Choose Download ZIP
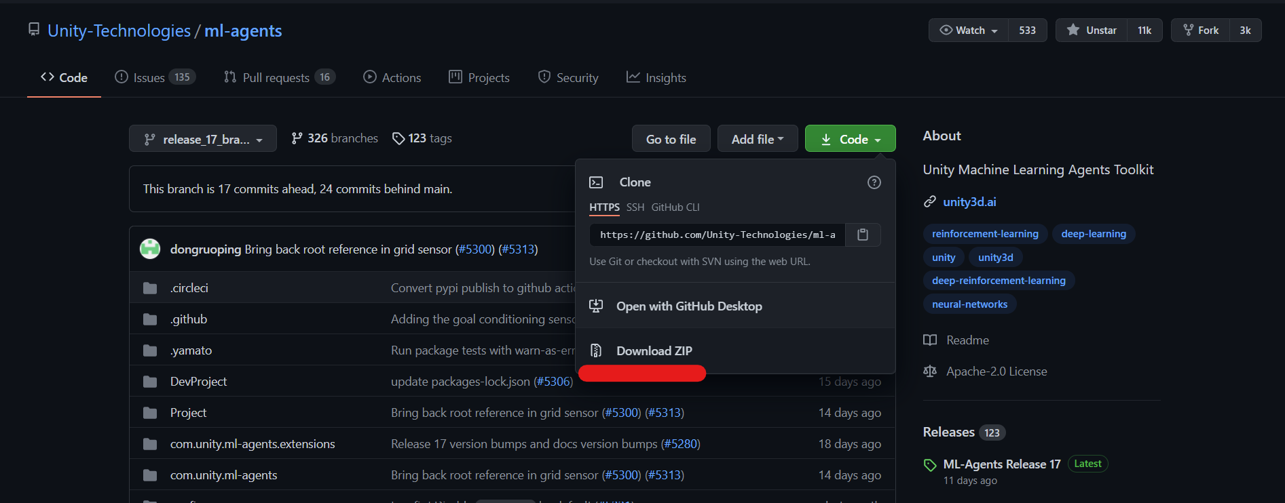This screenshot has width=1285, height=503. coord(735,350)
